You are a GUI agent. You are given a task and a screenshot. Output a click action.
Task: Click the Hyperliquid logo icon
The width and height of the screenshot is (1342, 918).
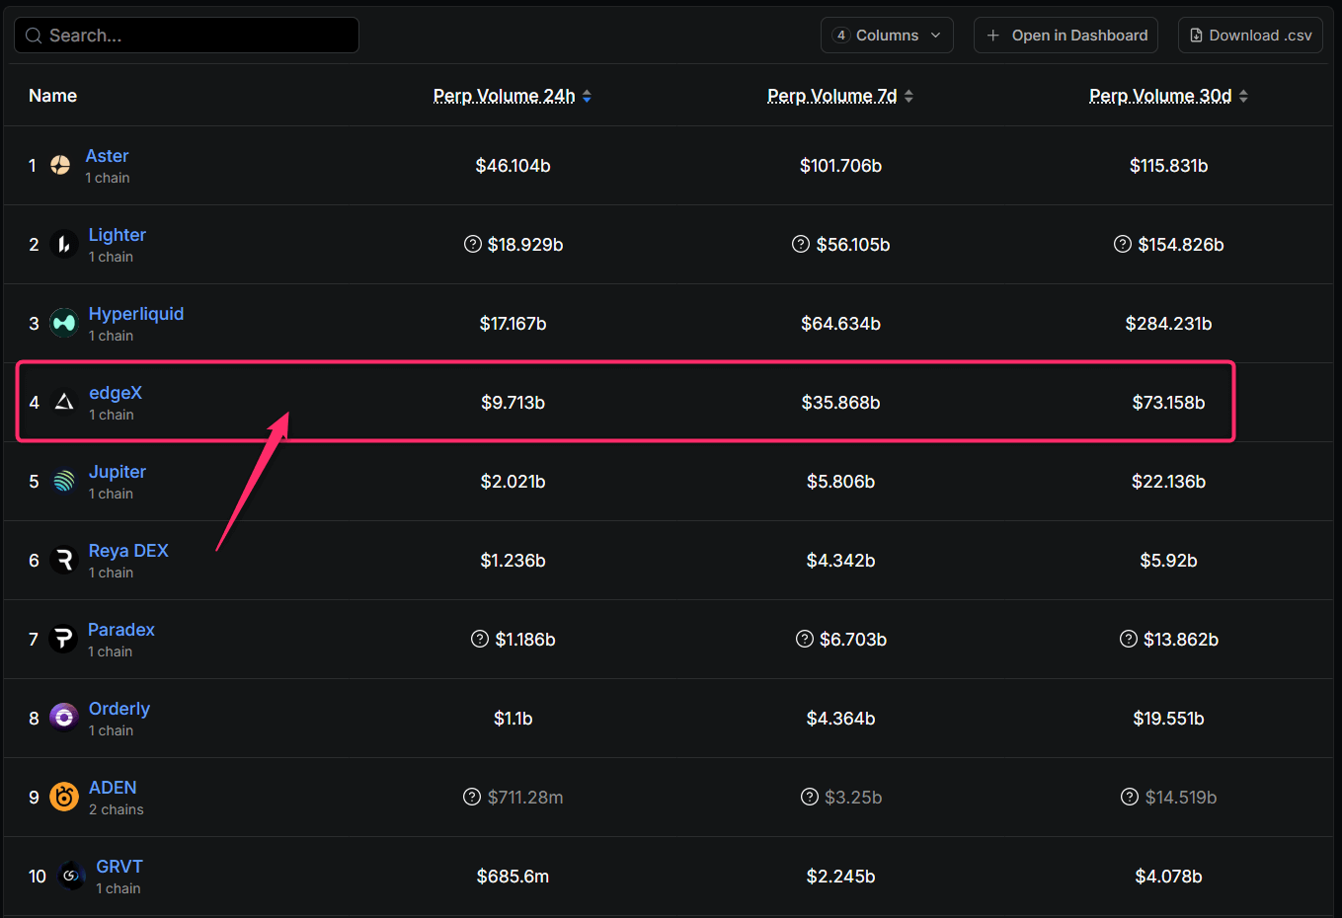point(63,323)
